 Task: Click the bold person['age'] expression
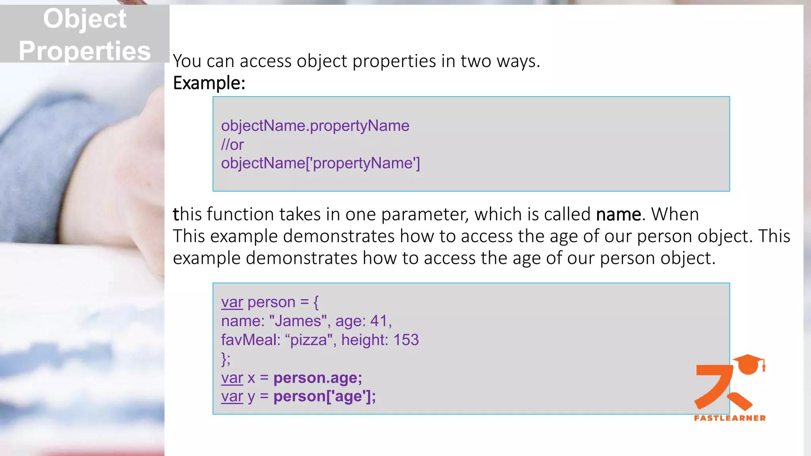tap(324, 396)
